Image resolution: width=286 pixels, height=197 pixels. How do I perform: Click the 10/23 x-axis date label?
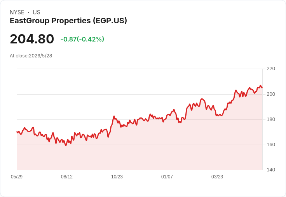click(117, 176)
